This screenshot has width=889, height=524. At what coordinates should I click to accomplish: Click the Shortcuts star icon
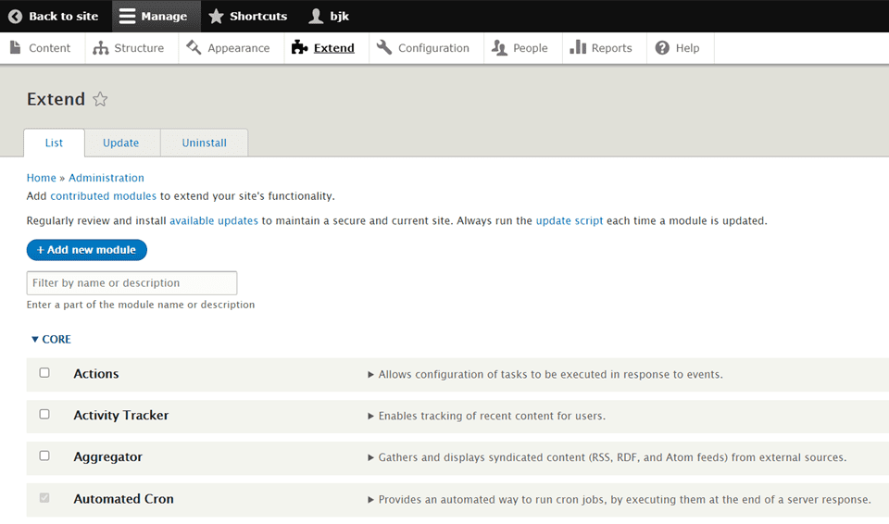point(216,16)
